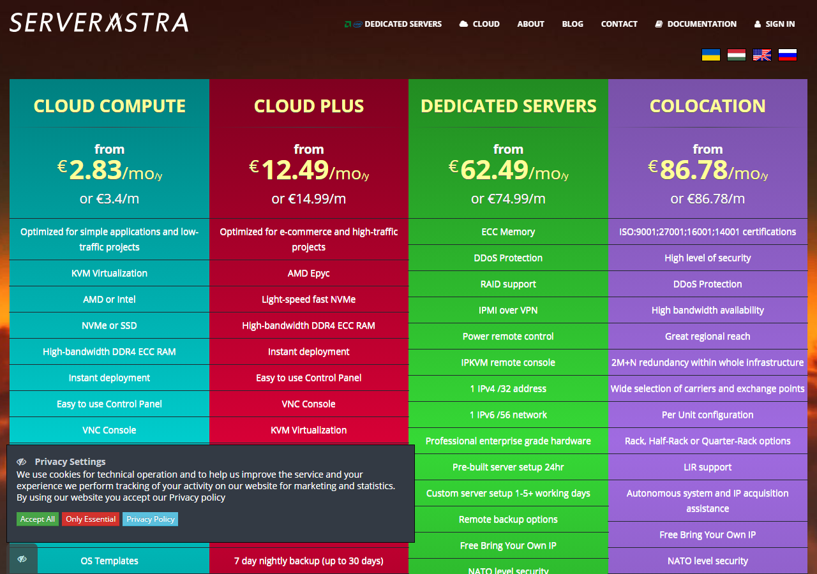Click the €86.78 Colocation price

(x=708, y=170)
